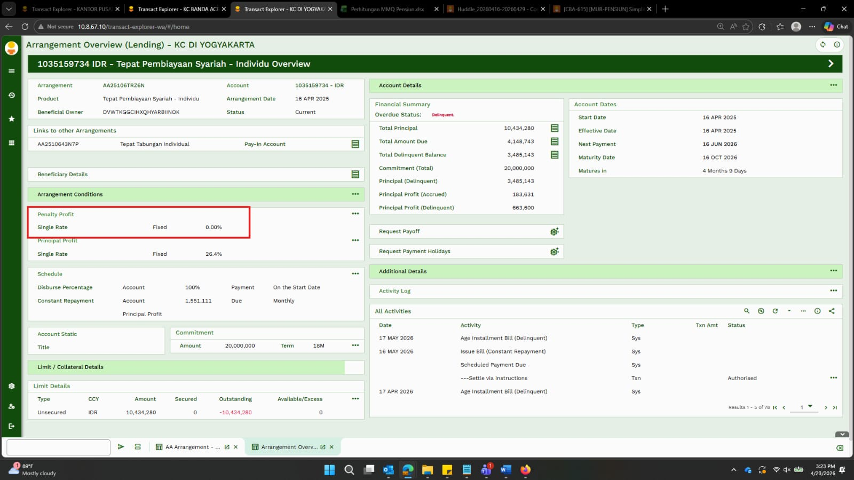
Task: Open Commitment section three-dot menu
Action: 355,345
